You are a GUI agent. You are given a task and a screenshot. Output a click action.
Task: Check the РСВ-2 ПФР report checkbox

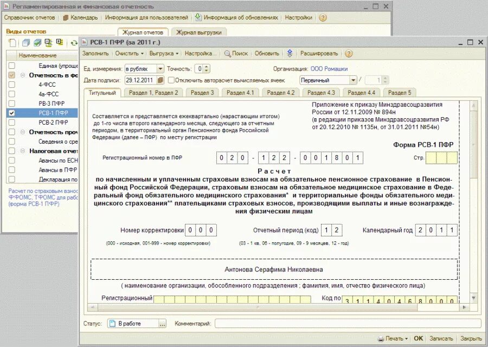tap(11, 123)
